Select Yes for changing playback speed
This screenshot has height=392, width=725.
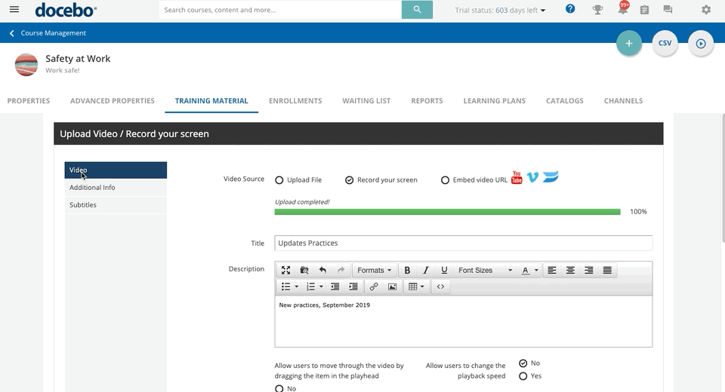pyautogui.click(x=523, y=376)
